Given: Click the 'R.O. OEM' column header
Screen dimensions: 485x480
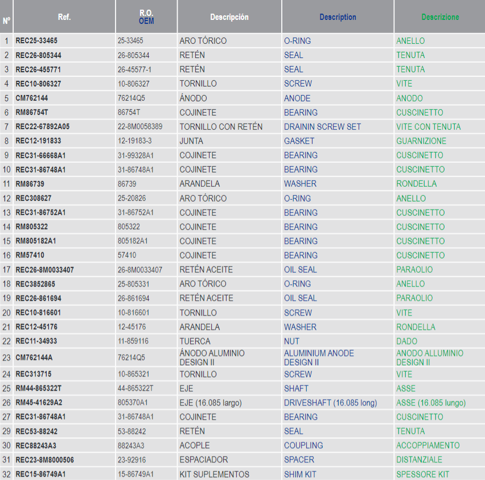Looking at the screenshot, I should pyautogui.click(x=146, y=17).
